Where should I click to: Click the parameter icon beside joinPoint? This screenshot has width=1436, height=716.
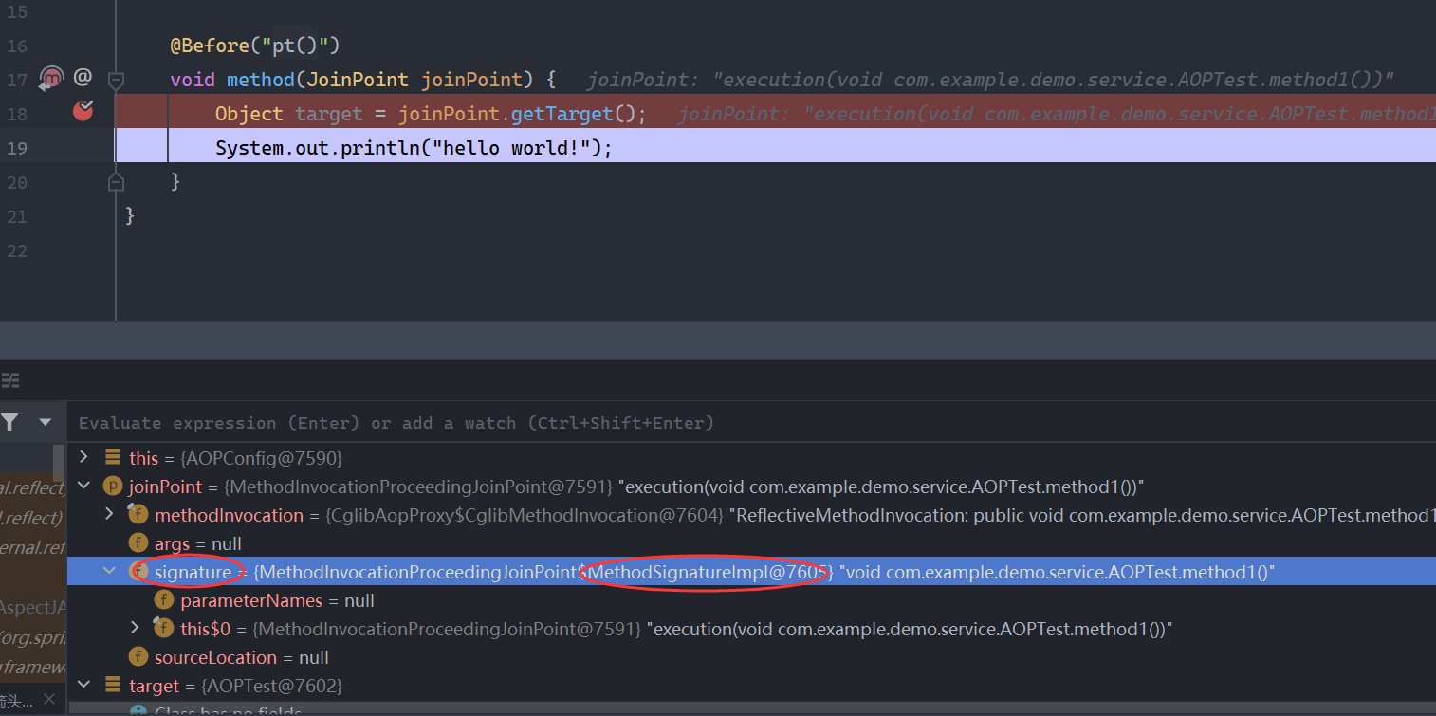pyautogui.click(x=113, y=487)
